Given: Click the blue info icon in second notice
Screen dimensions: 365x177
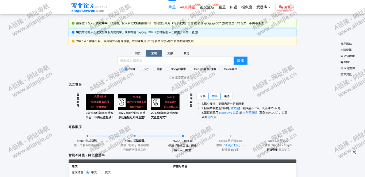Looking at the screenshot, I should [73, 32].
